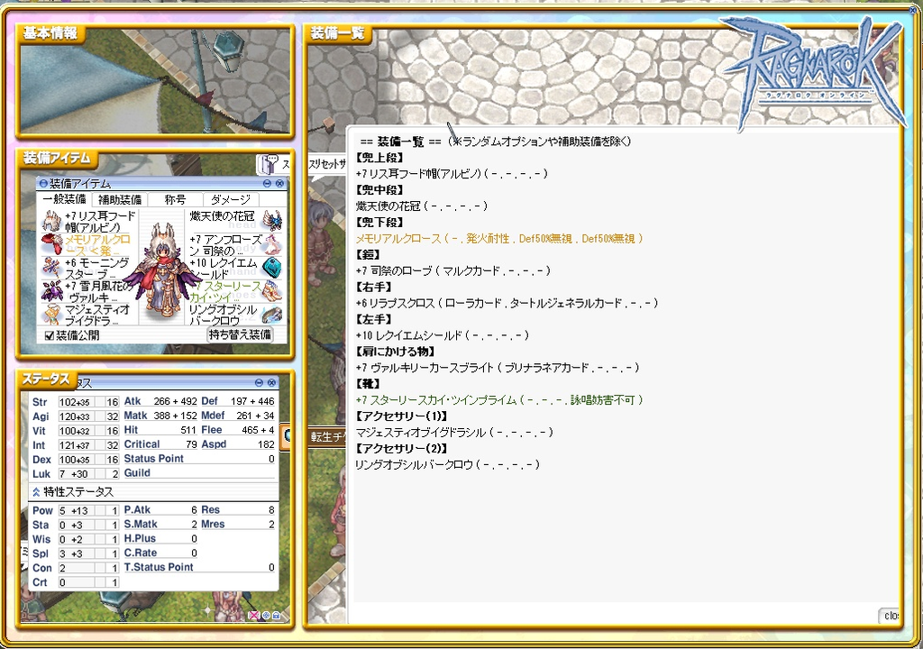
Task: Click the マジェスティオブイグドラシル list entry
Action: tap(454, 433)
